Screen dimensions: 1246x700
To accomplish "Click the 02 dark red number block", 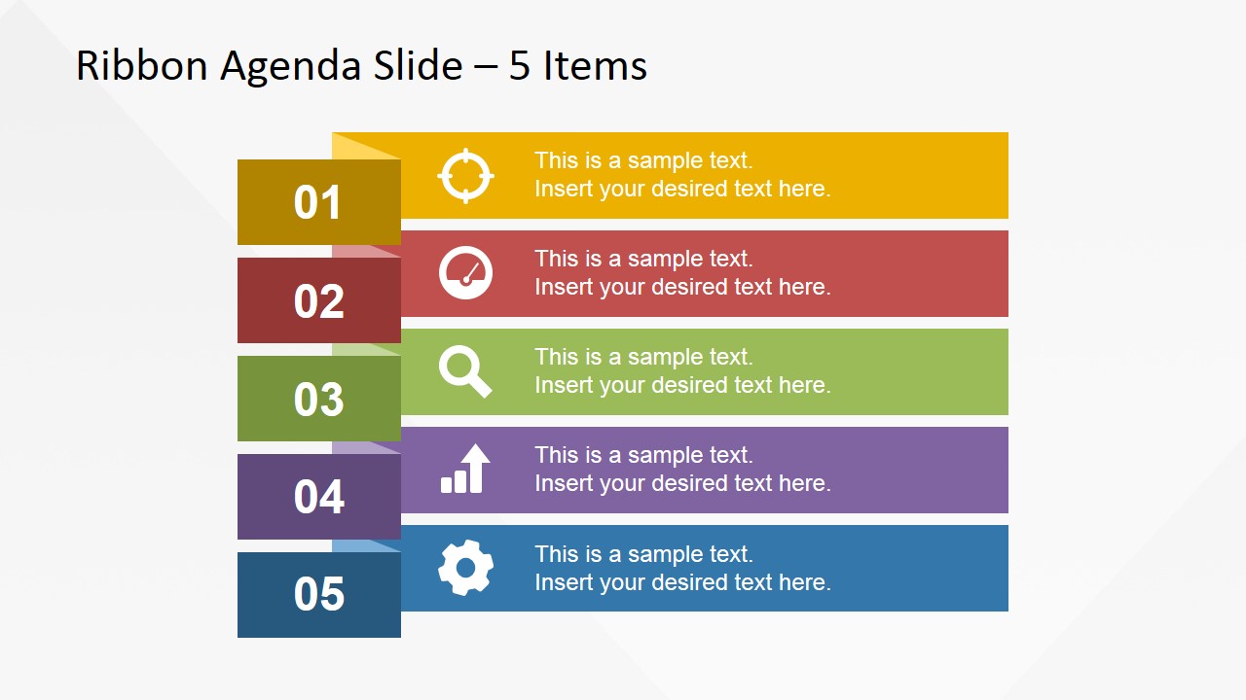I will tap(319, 300).
